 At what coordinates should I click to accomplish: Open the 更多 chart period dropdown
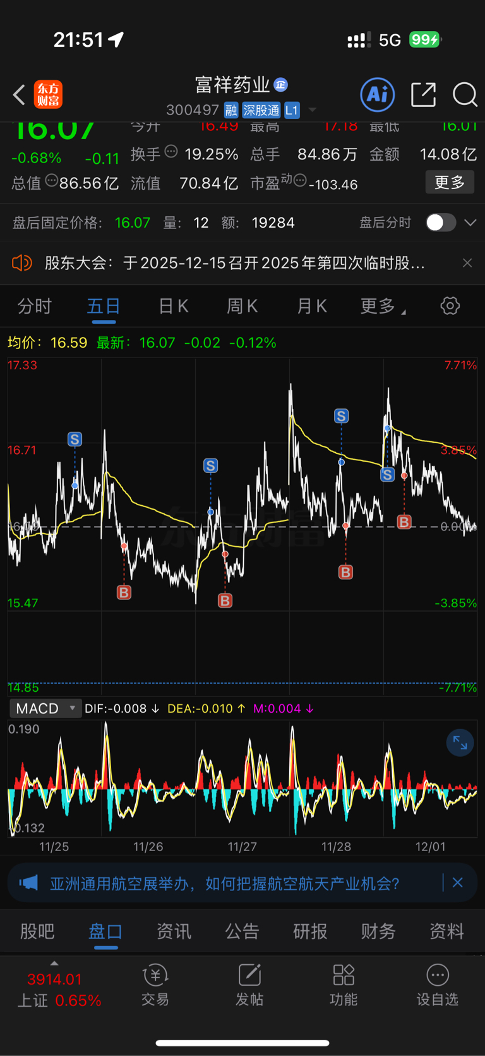383,307
